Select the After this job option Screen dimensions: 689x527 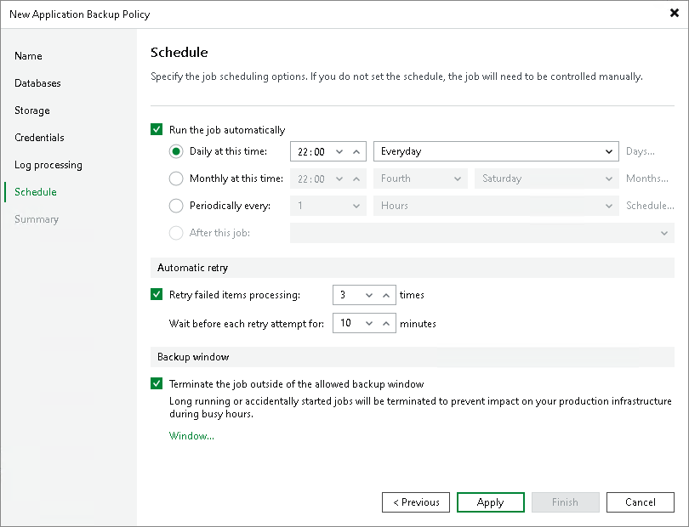tap(176, 231)
